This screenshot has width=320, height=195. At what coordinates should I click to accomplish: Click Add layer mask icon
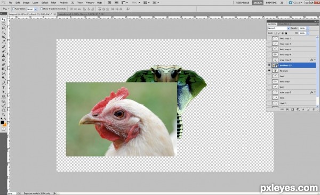[x=292, y=109]
